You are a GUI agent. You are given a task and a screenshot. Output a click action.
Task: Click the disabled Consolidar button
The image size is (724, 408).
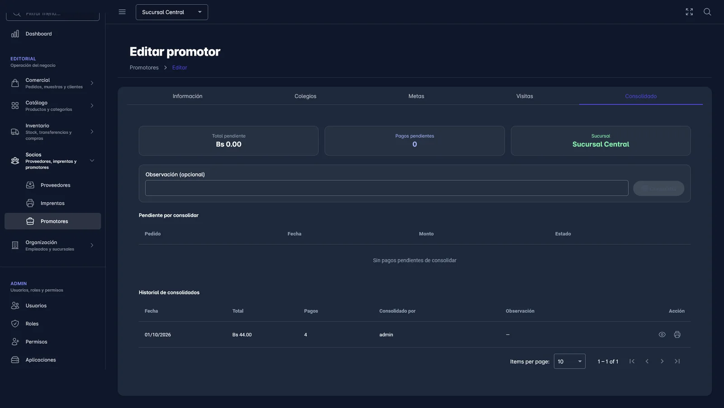point(658,188)
